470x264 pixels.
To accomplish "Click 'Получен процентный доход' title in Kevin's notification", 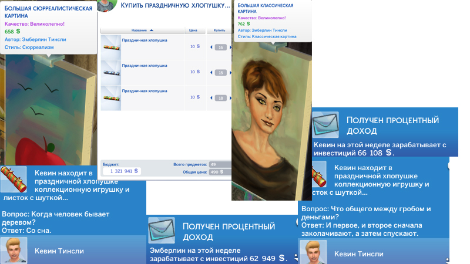I will [392, 126].
